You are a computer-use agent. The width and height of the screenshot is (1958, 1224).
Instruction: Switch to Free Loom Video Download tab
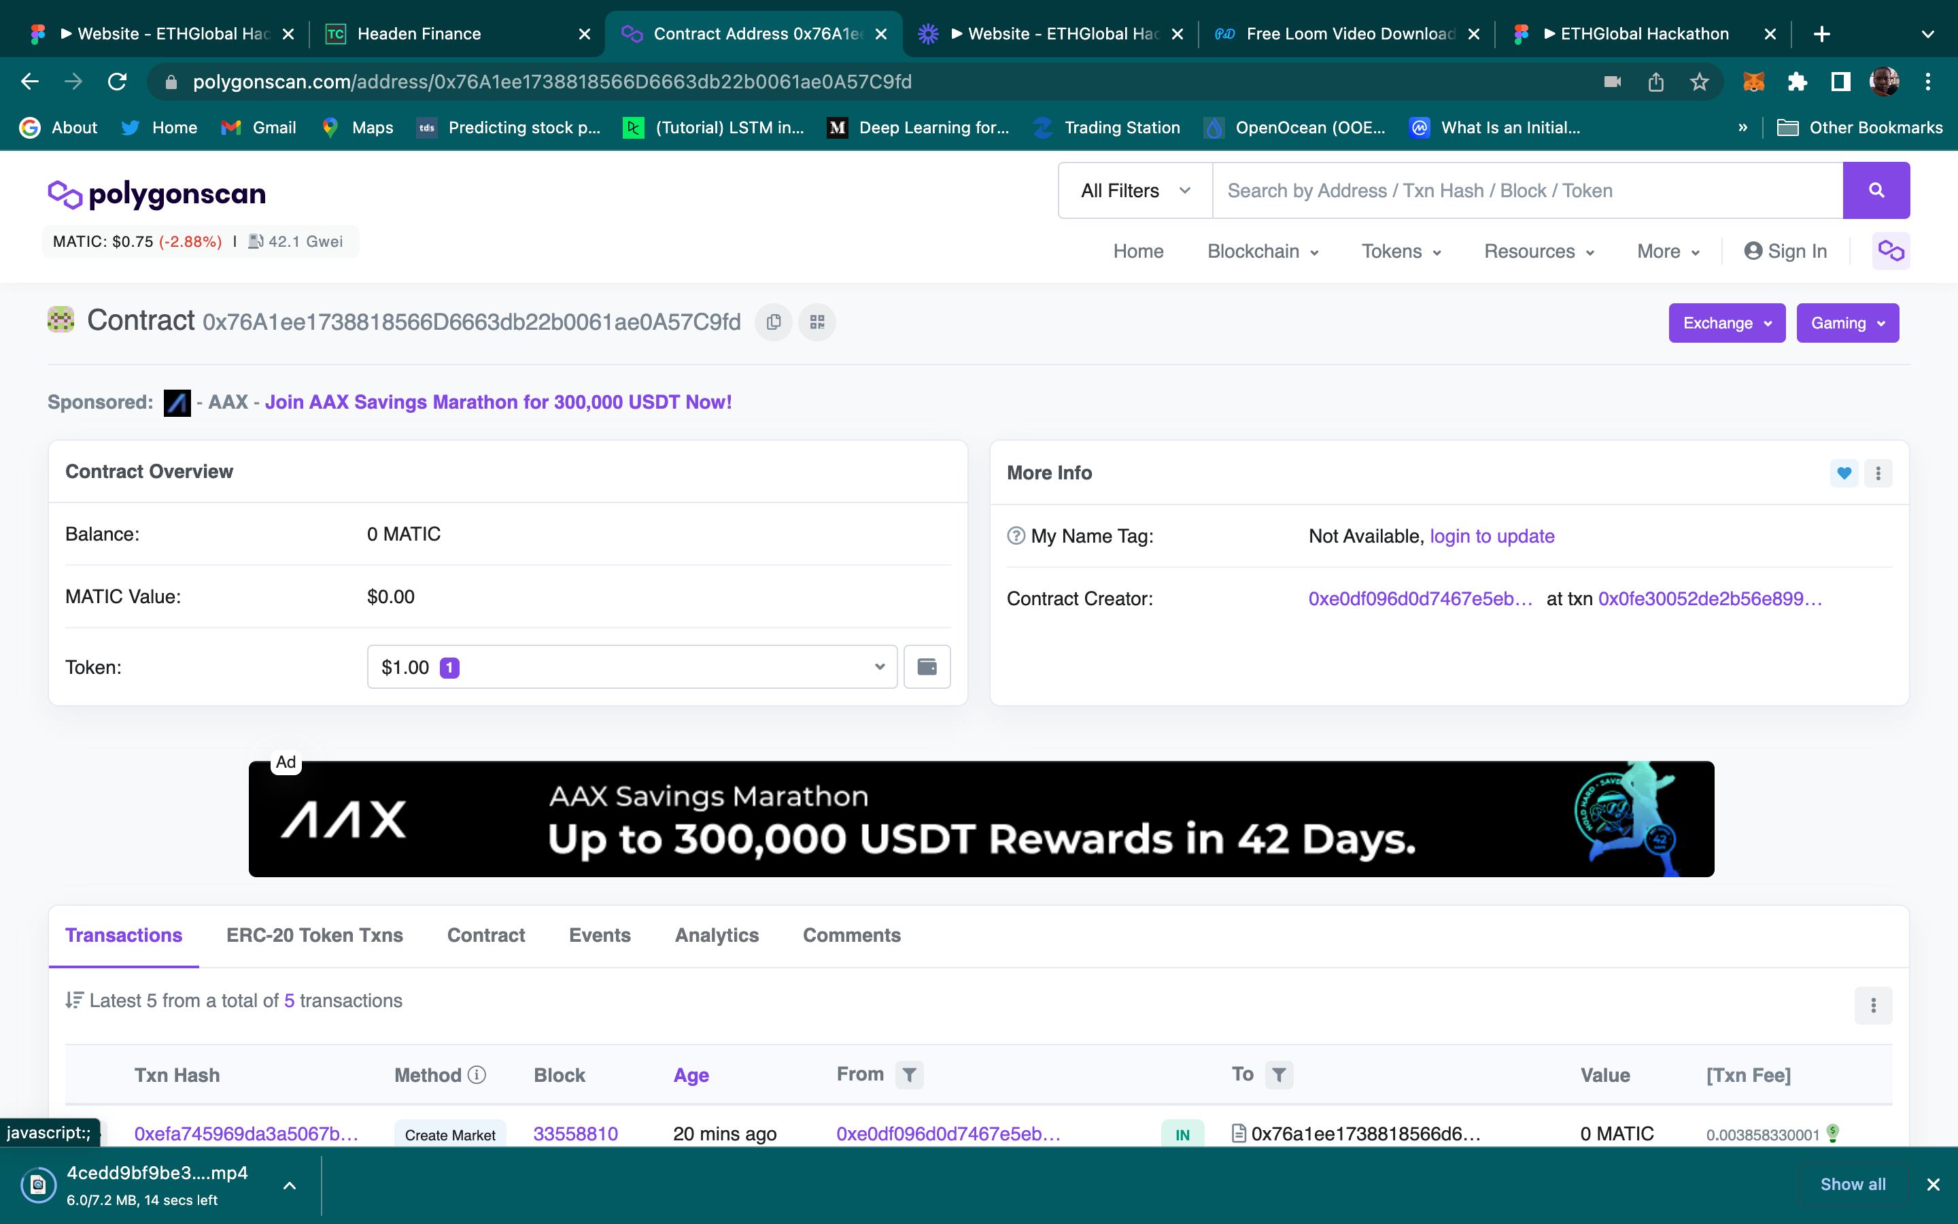(x=1346, y=34)
